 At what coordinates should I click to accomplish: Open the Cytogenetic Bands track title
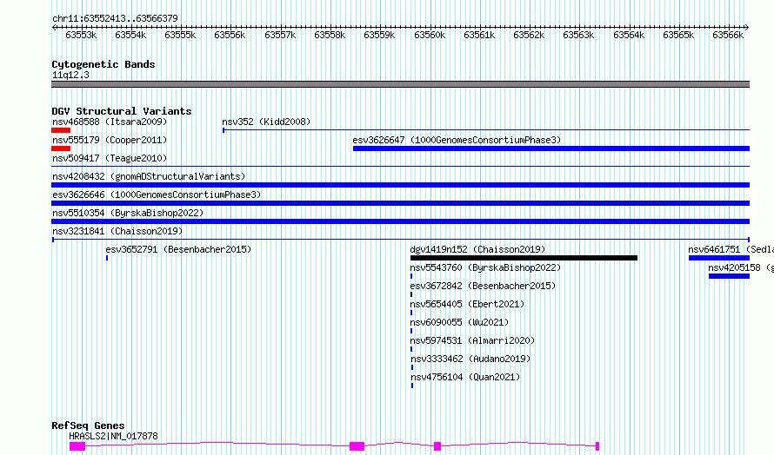103,64
